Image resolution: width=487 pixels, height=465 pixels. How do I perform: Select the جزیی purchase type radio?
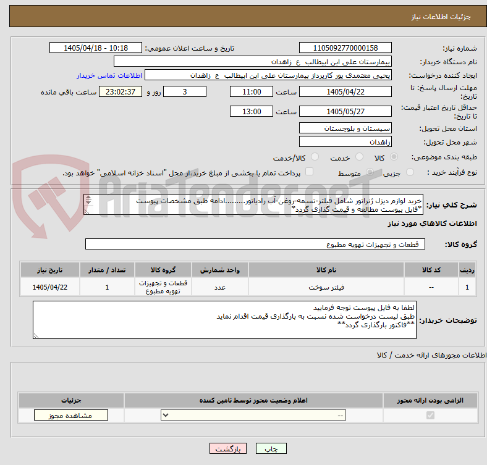click(410, 172)
